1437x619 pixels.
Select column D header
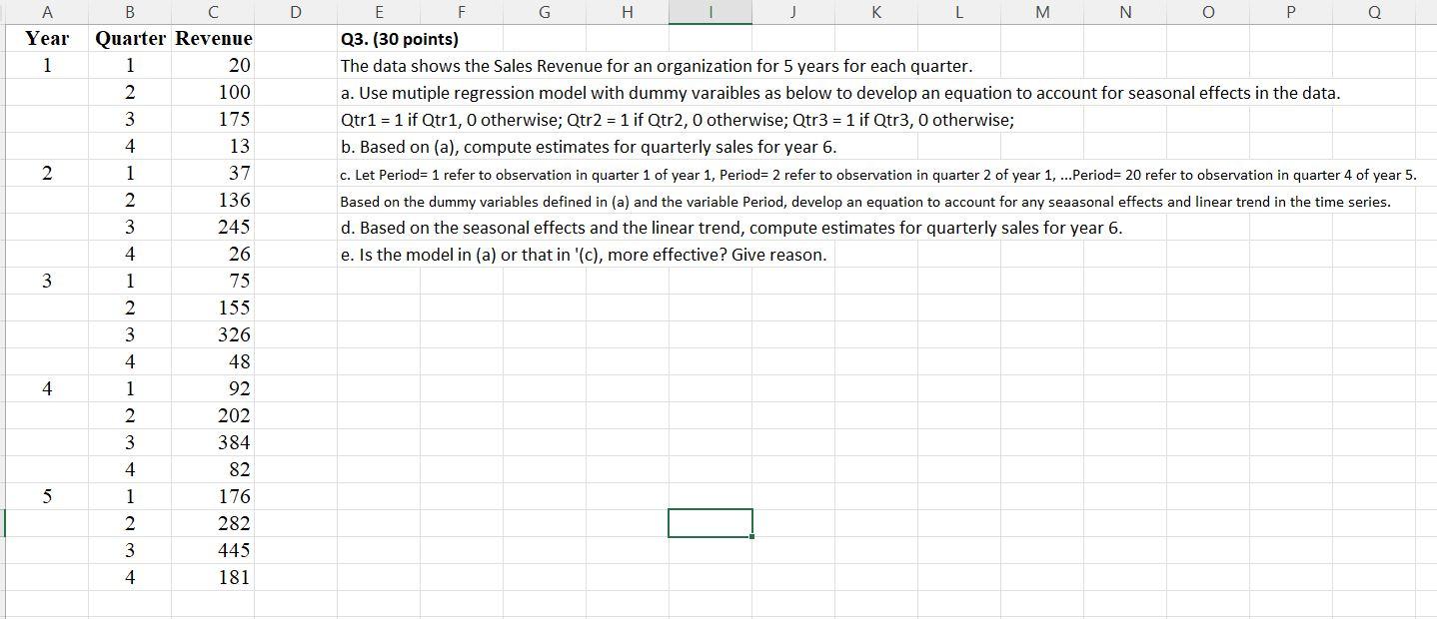click(x=295, y=12)
